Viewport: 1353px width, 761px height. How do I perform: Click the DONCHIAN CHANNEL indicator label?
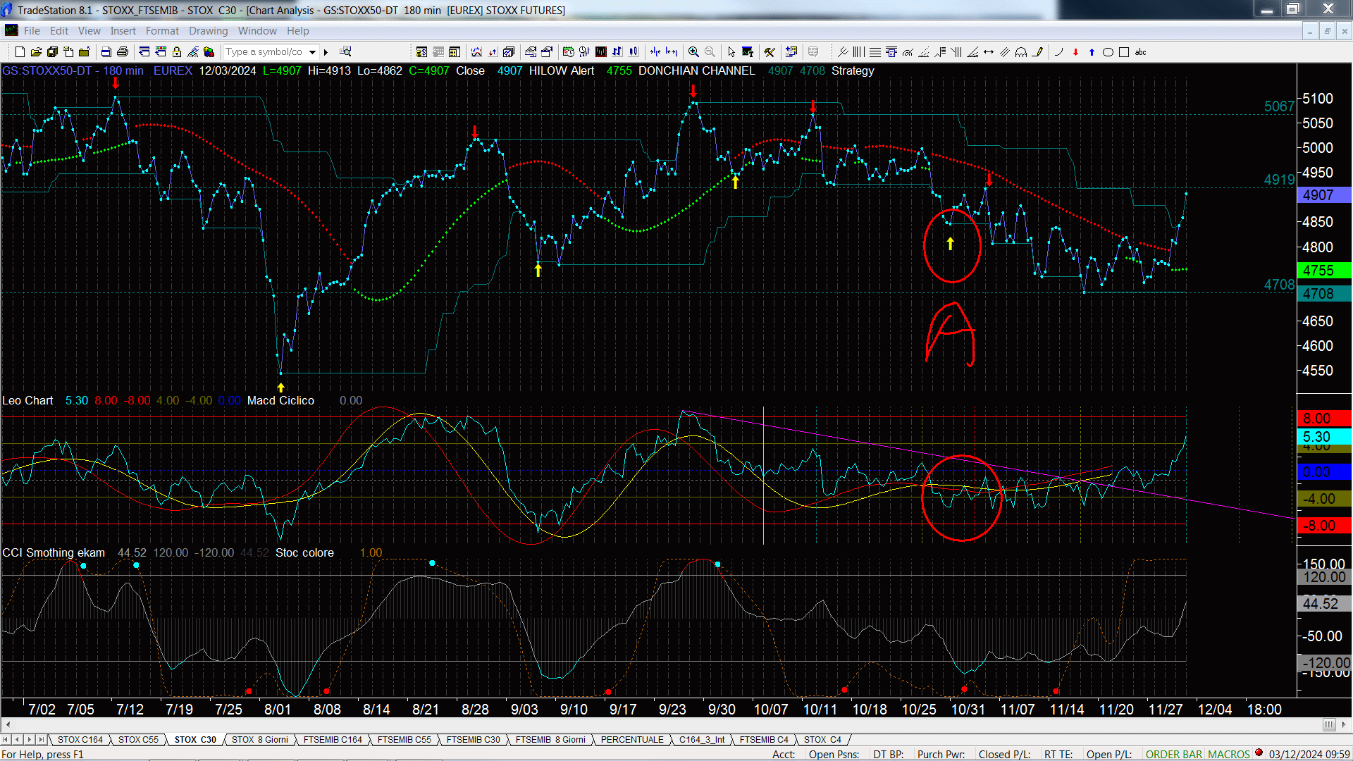point(696,71)
